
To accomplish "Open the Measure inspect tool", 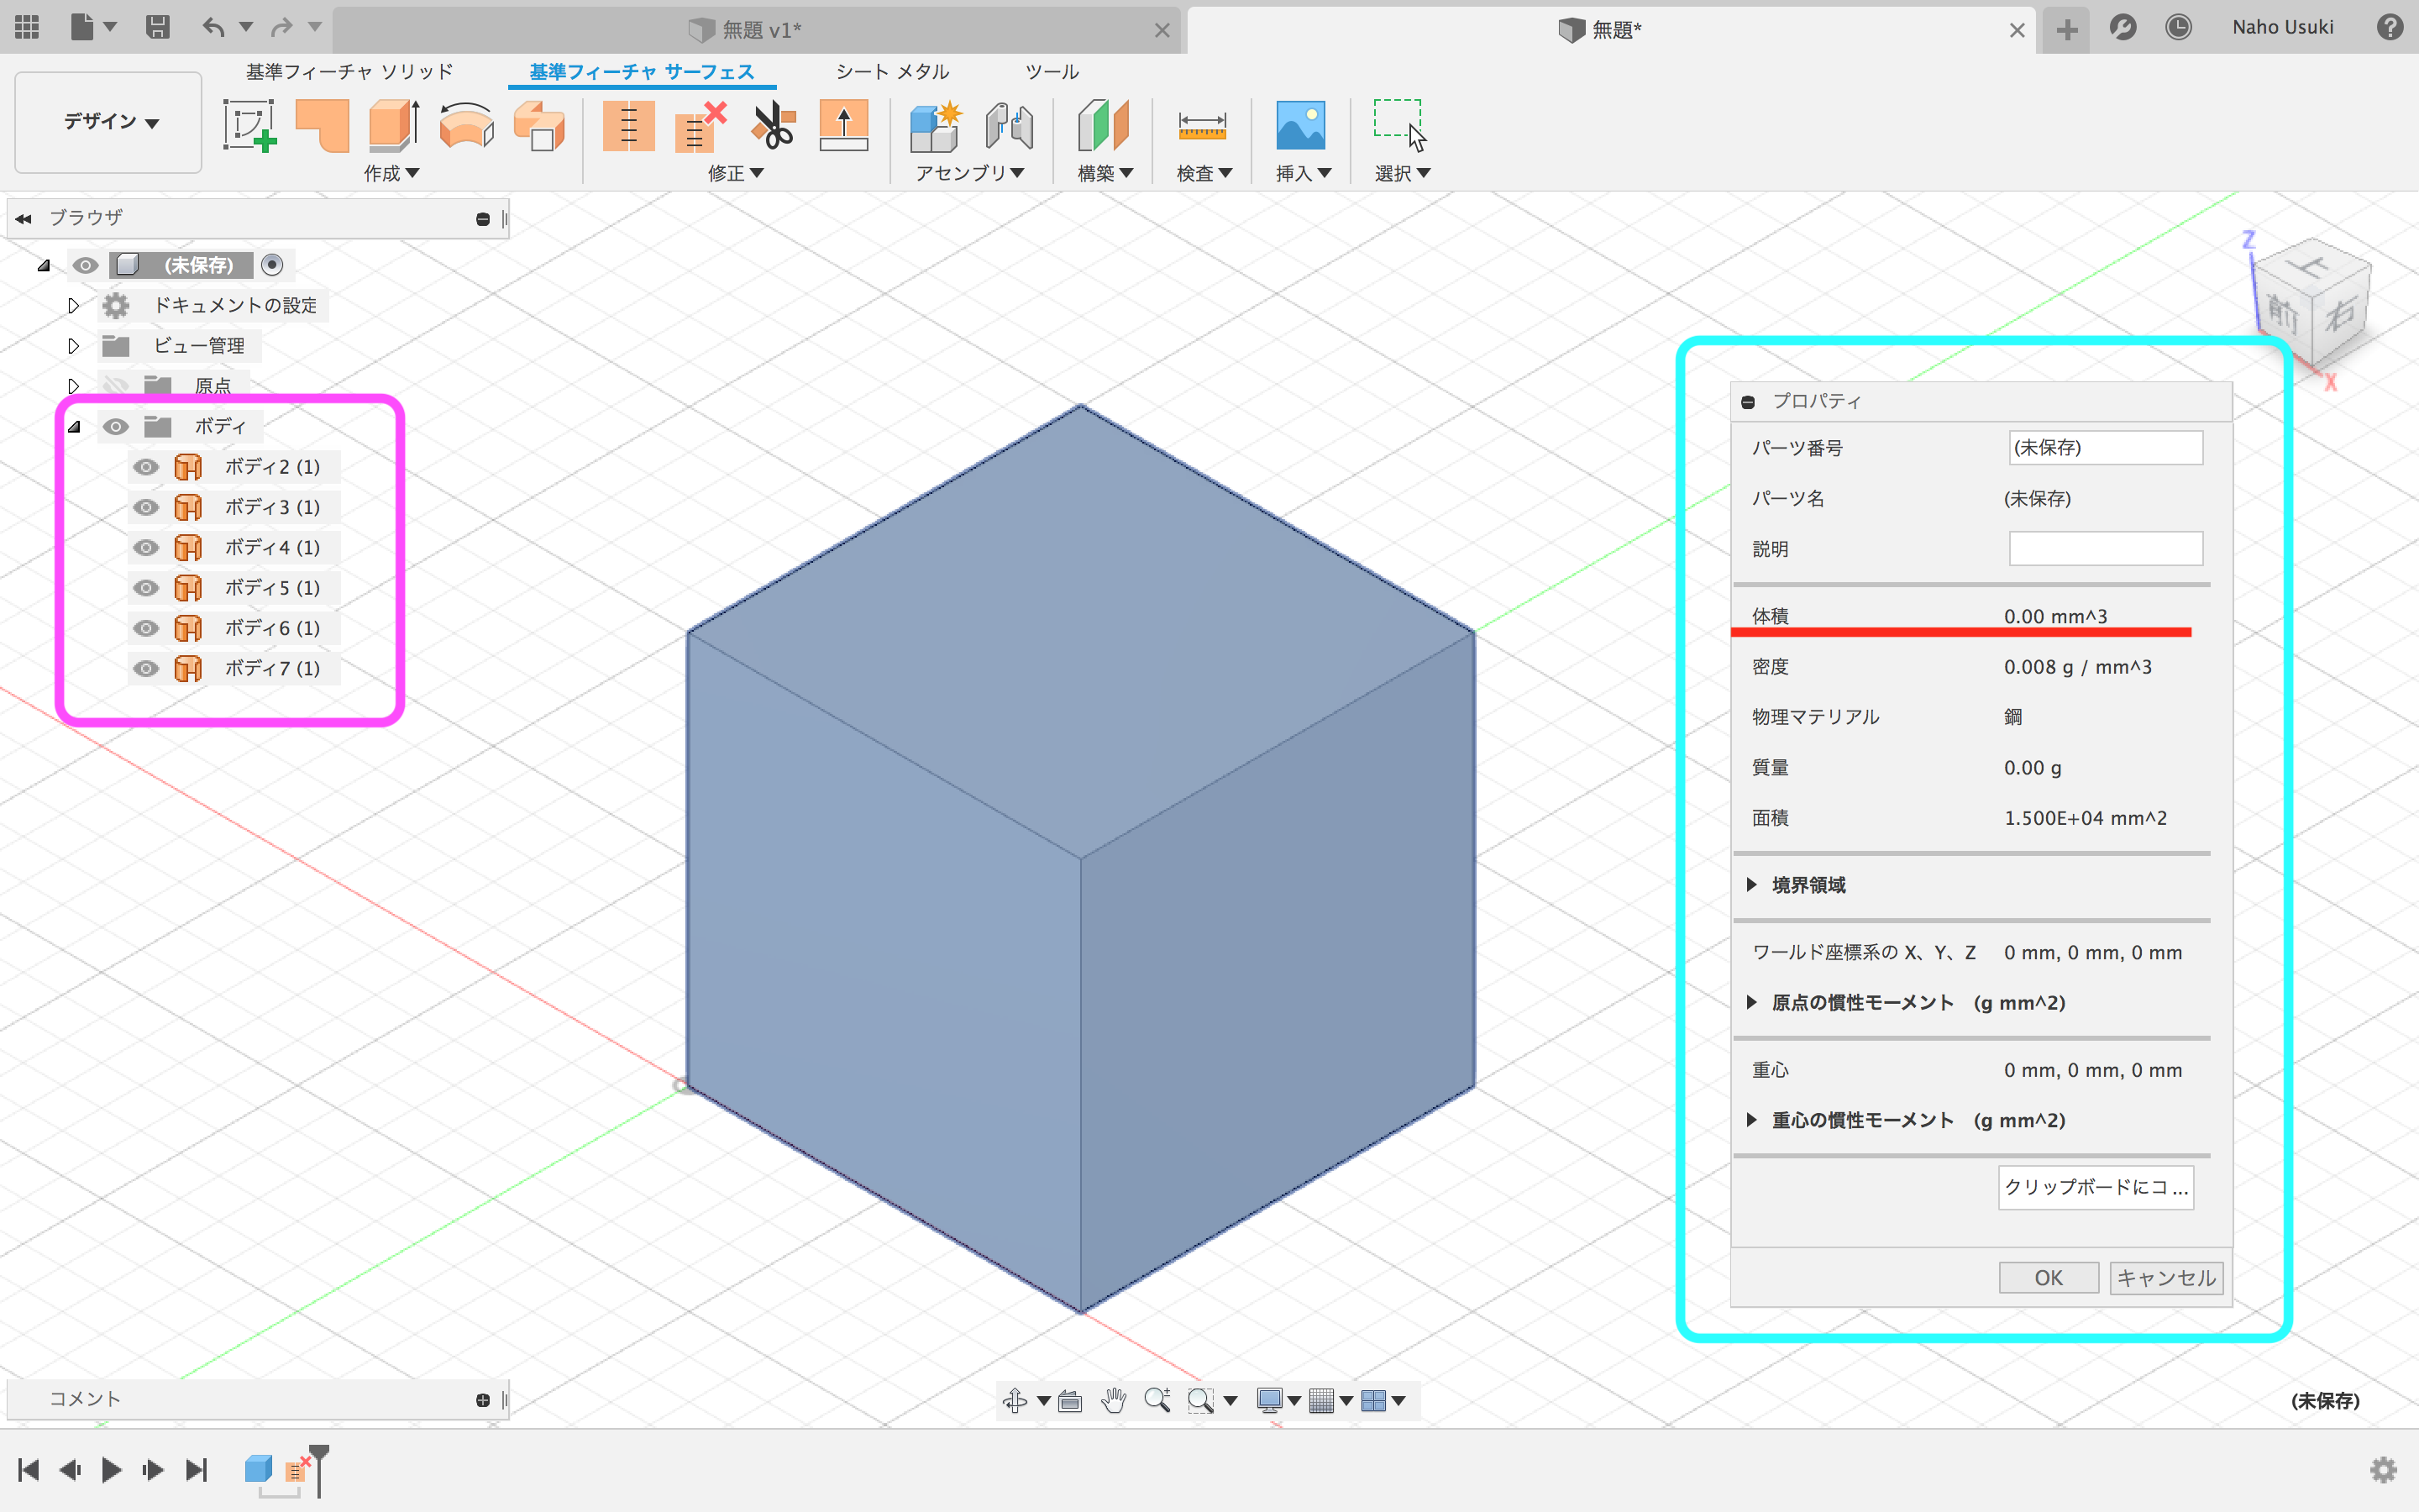I will (1201, 126).
